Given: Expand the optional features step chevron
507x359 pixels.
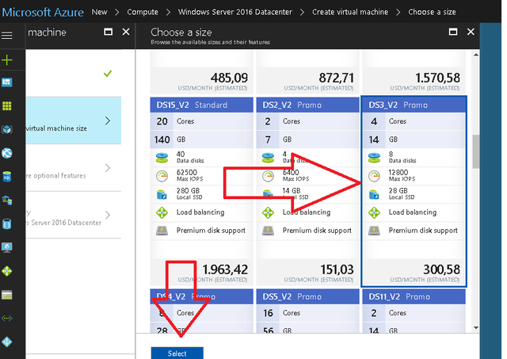Looking at the screenshot, I should click(108, 168).
